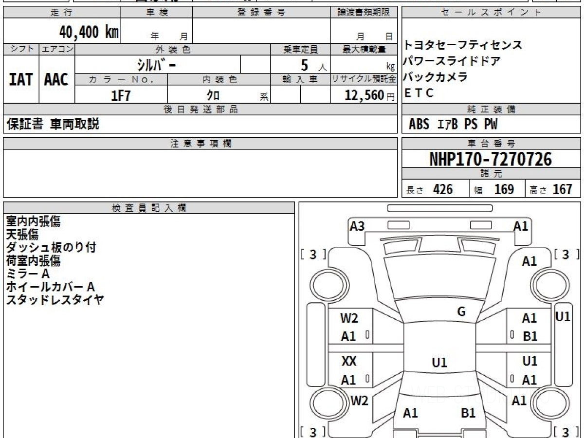584x438 pixels.
Task: Click the 後日発送部品 header
Action: pyautogui.click(x=200, y=109)
